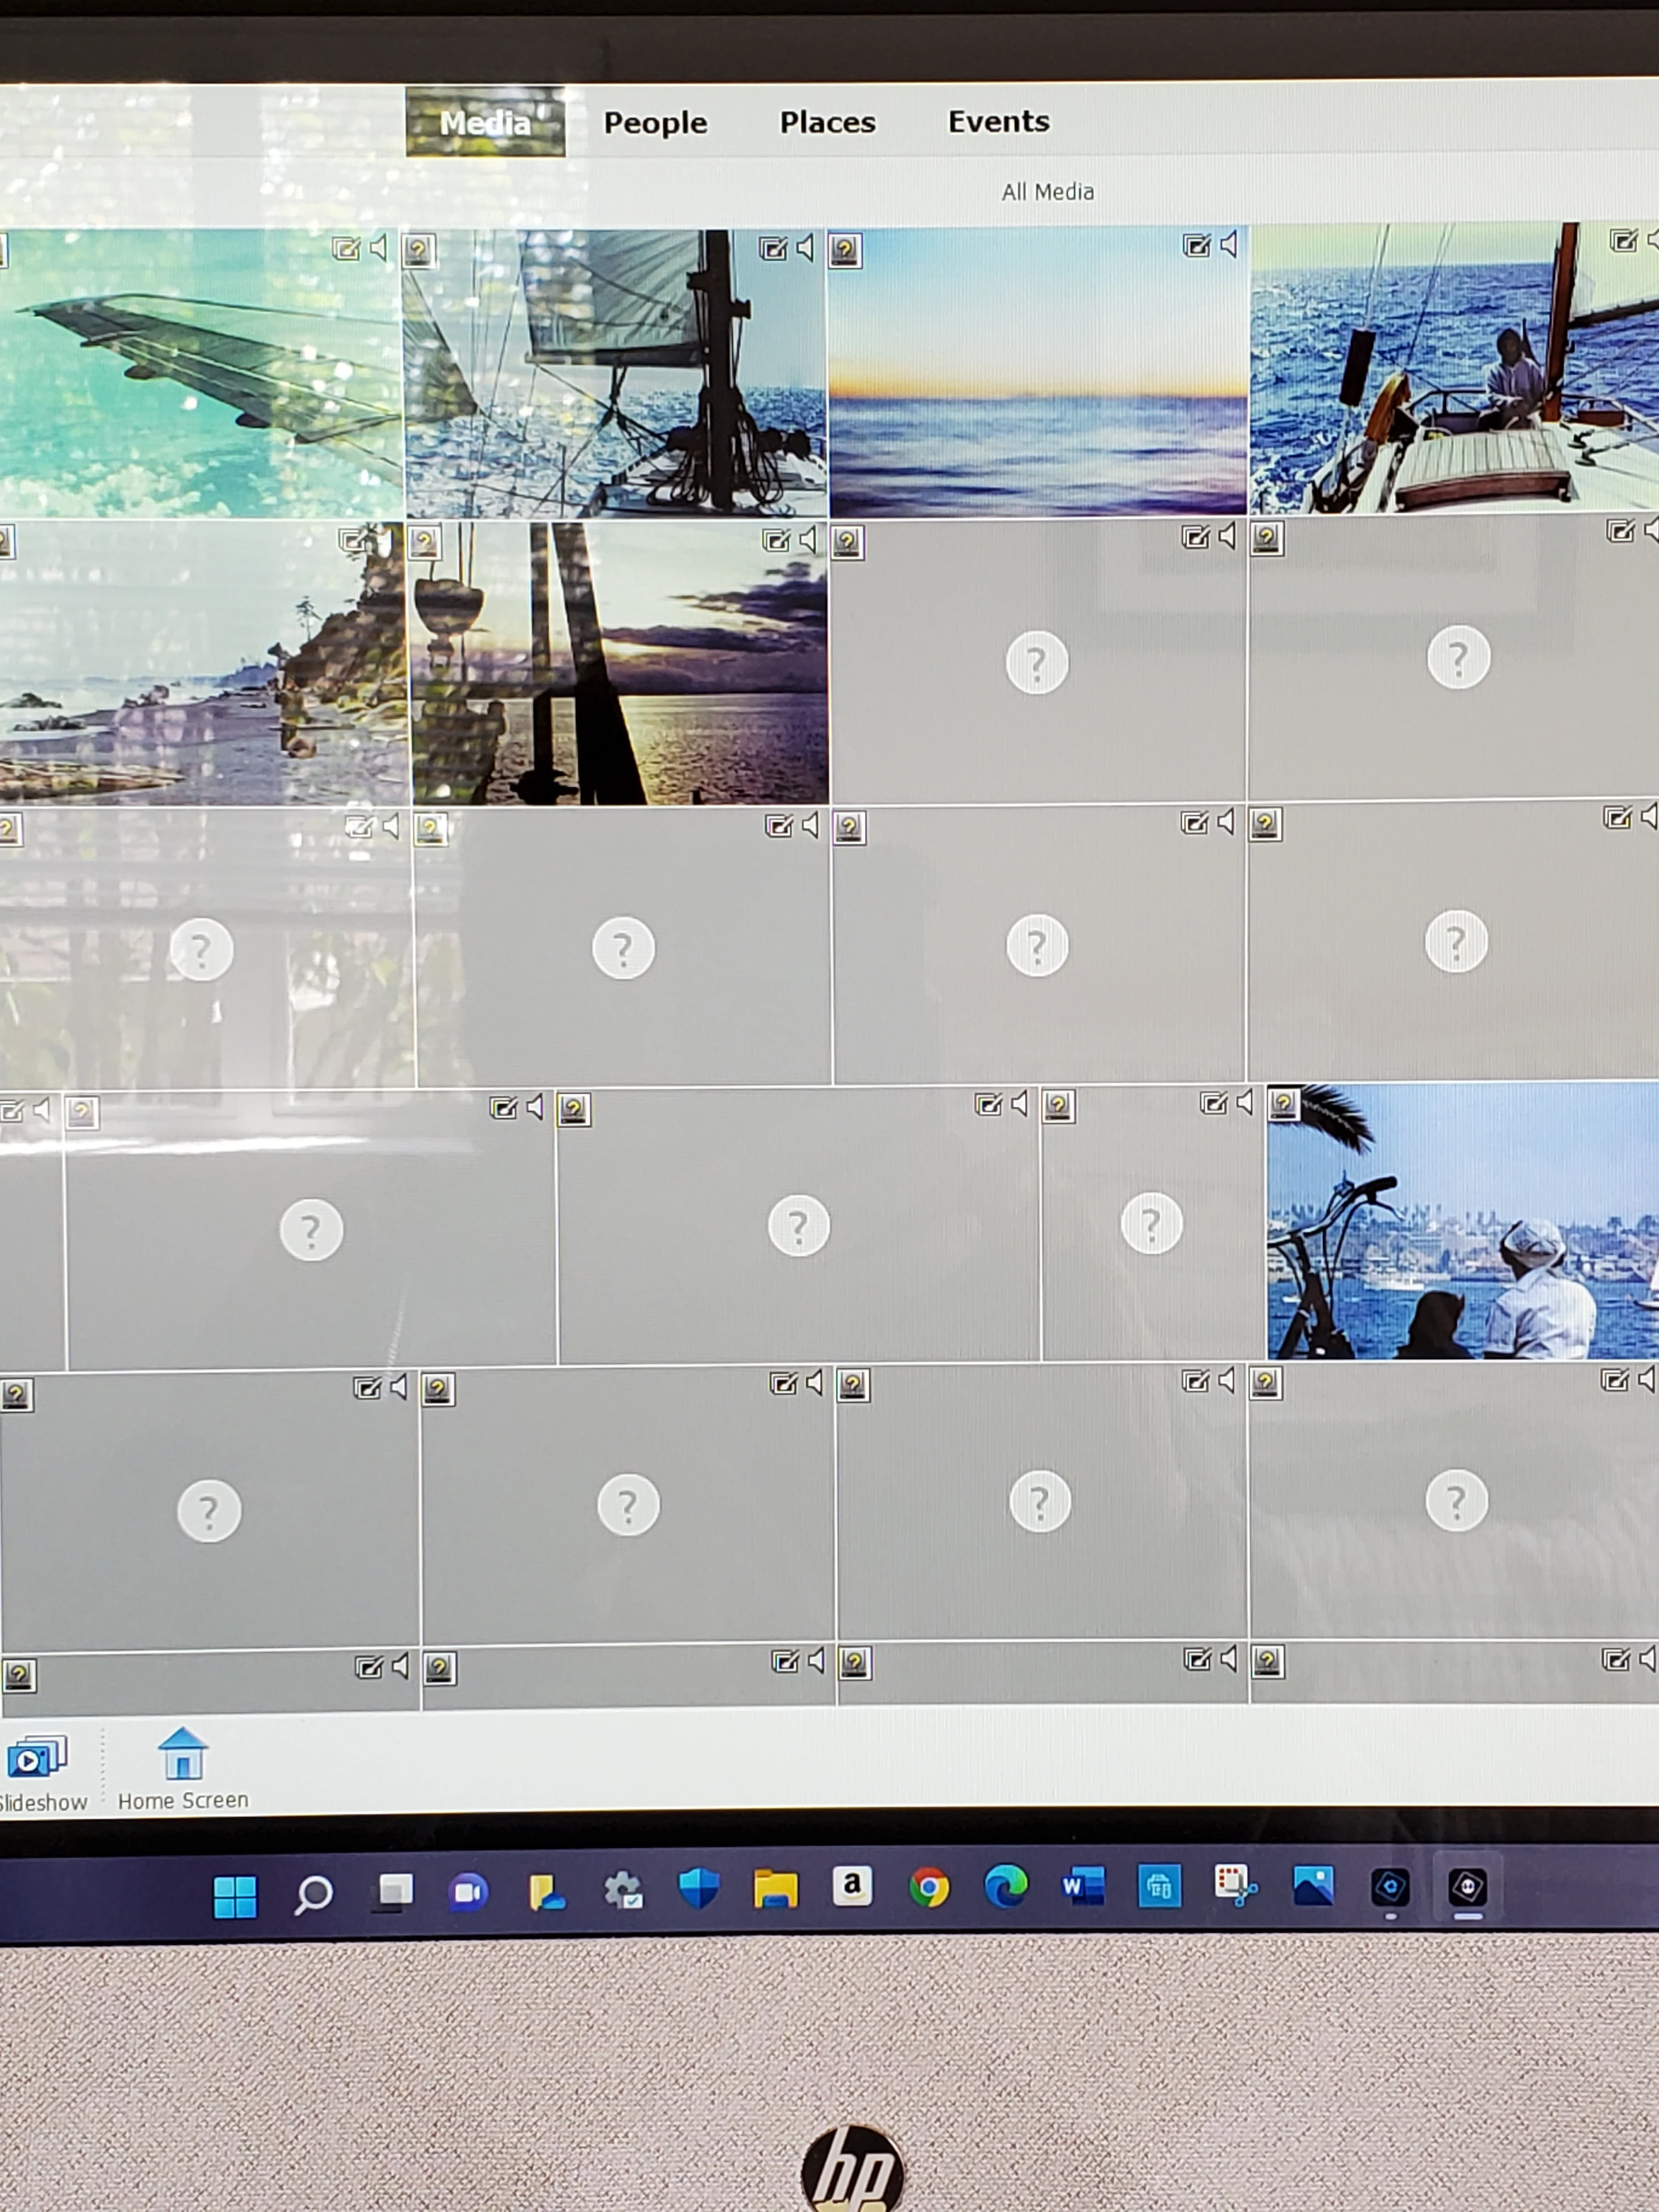Click audio caption icon on sunset horizon photo
Image resolution: width=1659 pixels, height=2212 pixels.
pos(1229,244)
